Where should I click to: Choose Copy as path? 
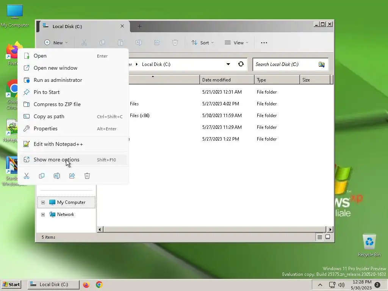click(74, 117)
